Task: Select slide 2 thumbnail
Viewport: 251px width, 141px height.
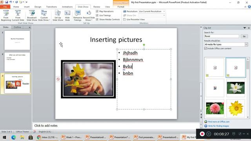Action: pos(17,62)
